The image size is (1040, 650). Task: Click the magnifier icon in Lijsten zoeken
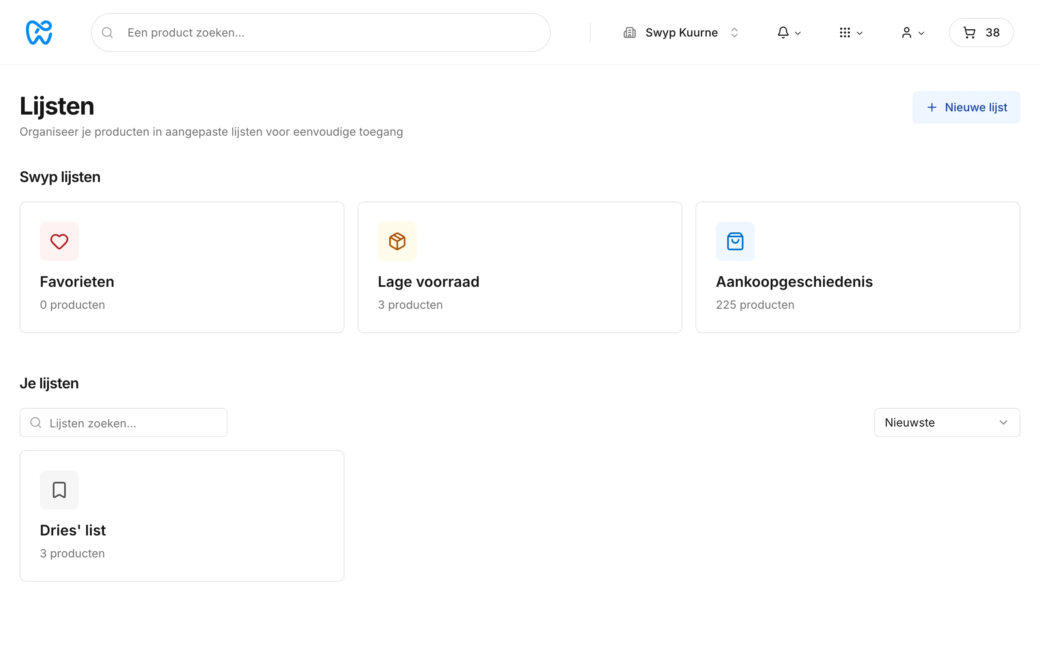tap(36, 422)
